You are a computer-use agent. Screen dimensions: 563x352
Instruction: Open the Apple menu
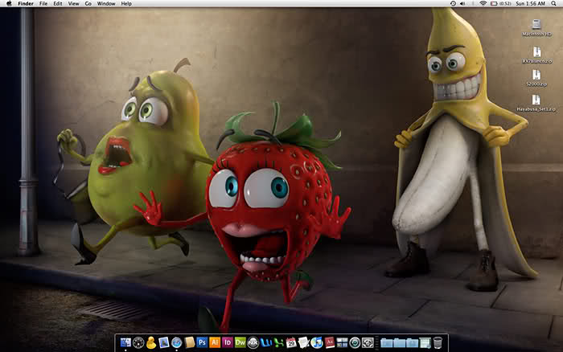(9, 3)
